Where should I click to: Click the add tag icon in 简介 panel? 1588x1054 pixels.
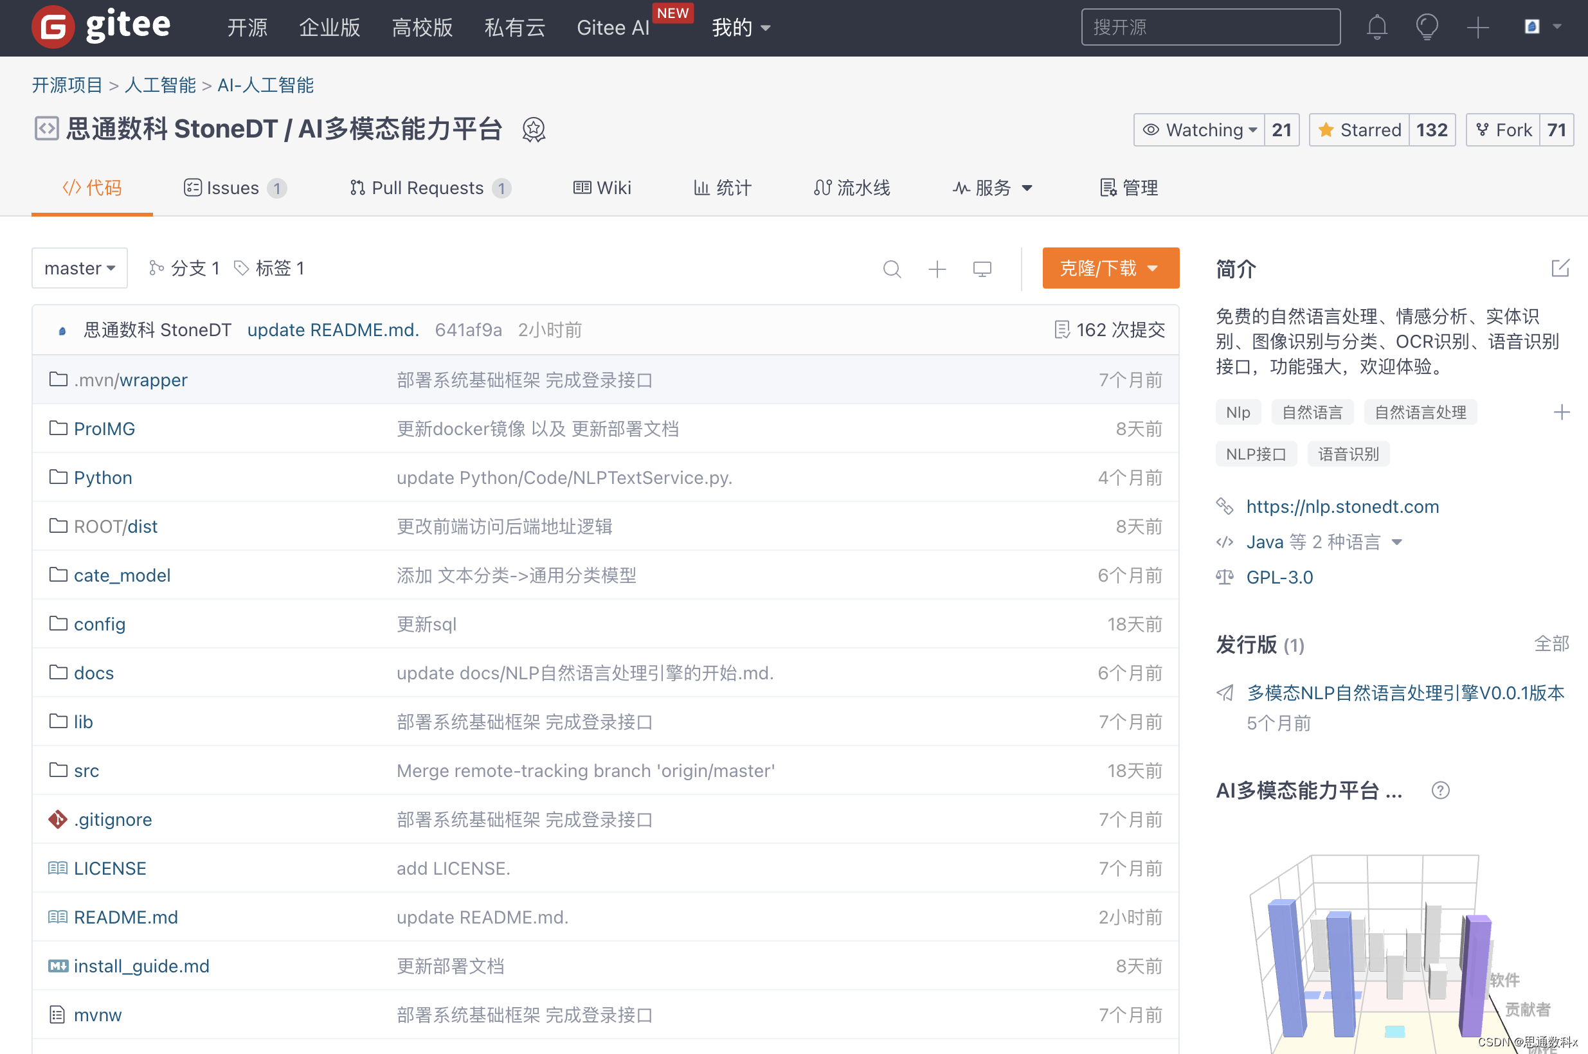pos(1562,412)
